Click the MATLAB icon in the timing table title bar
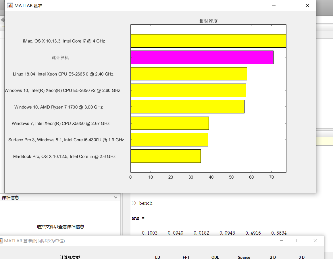This screenshot has width=333, height=259. click(x=1, y=241)
